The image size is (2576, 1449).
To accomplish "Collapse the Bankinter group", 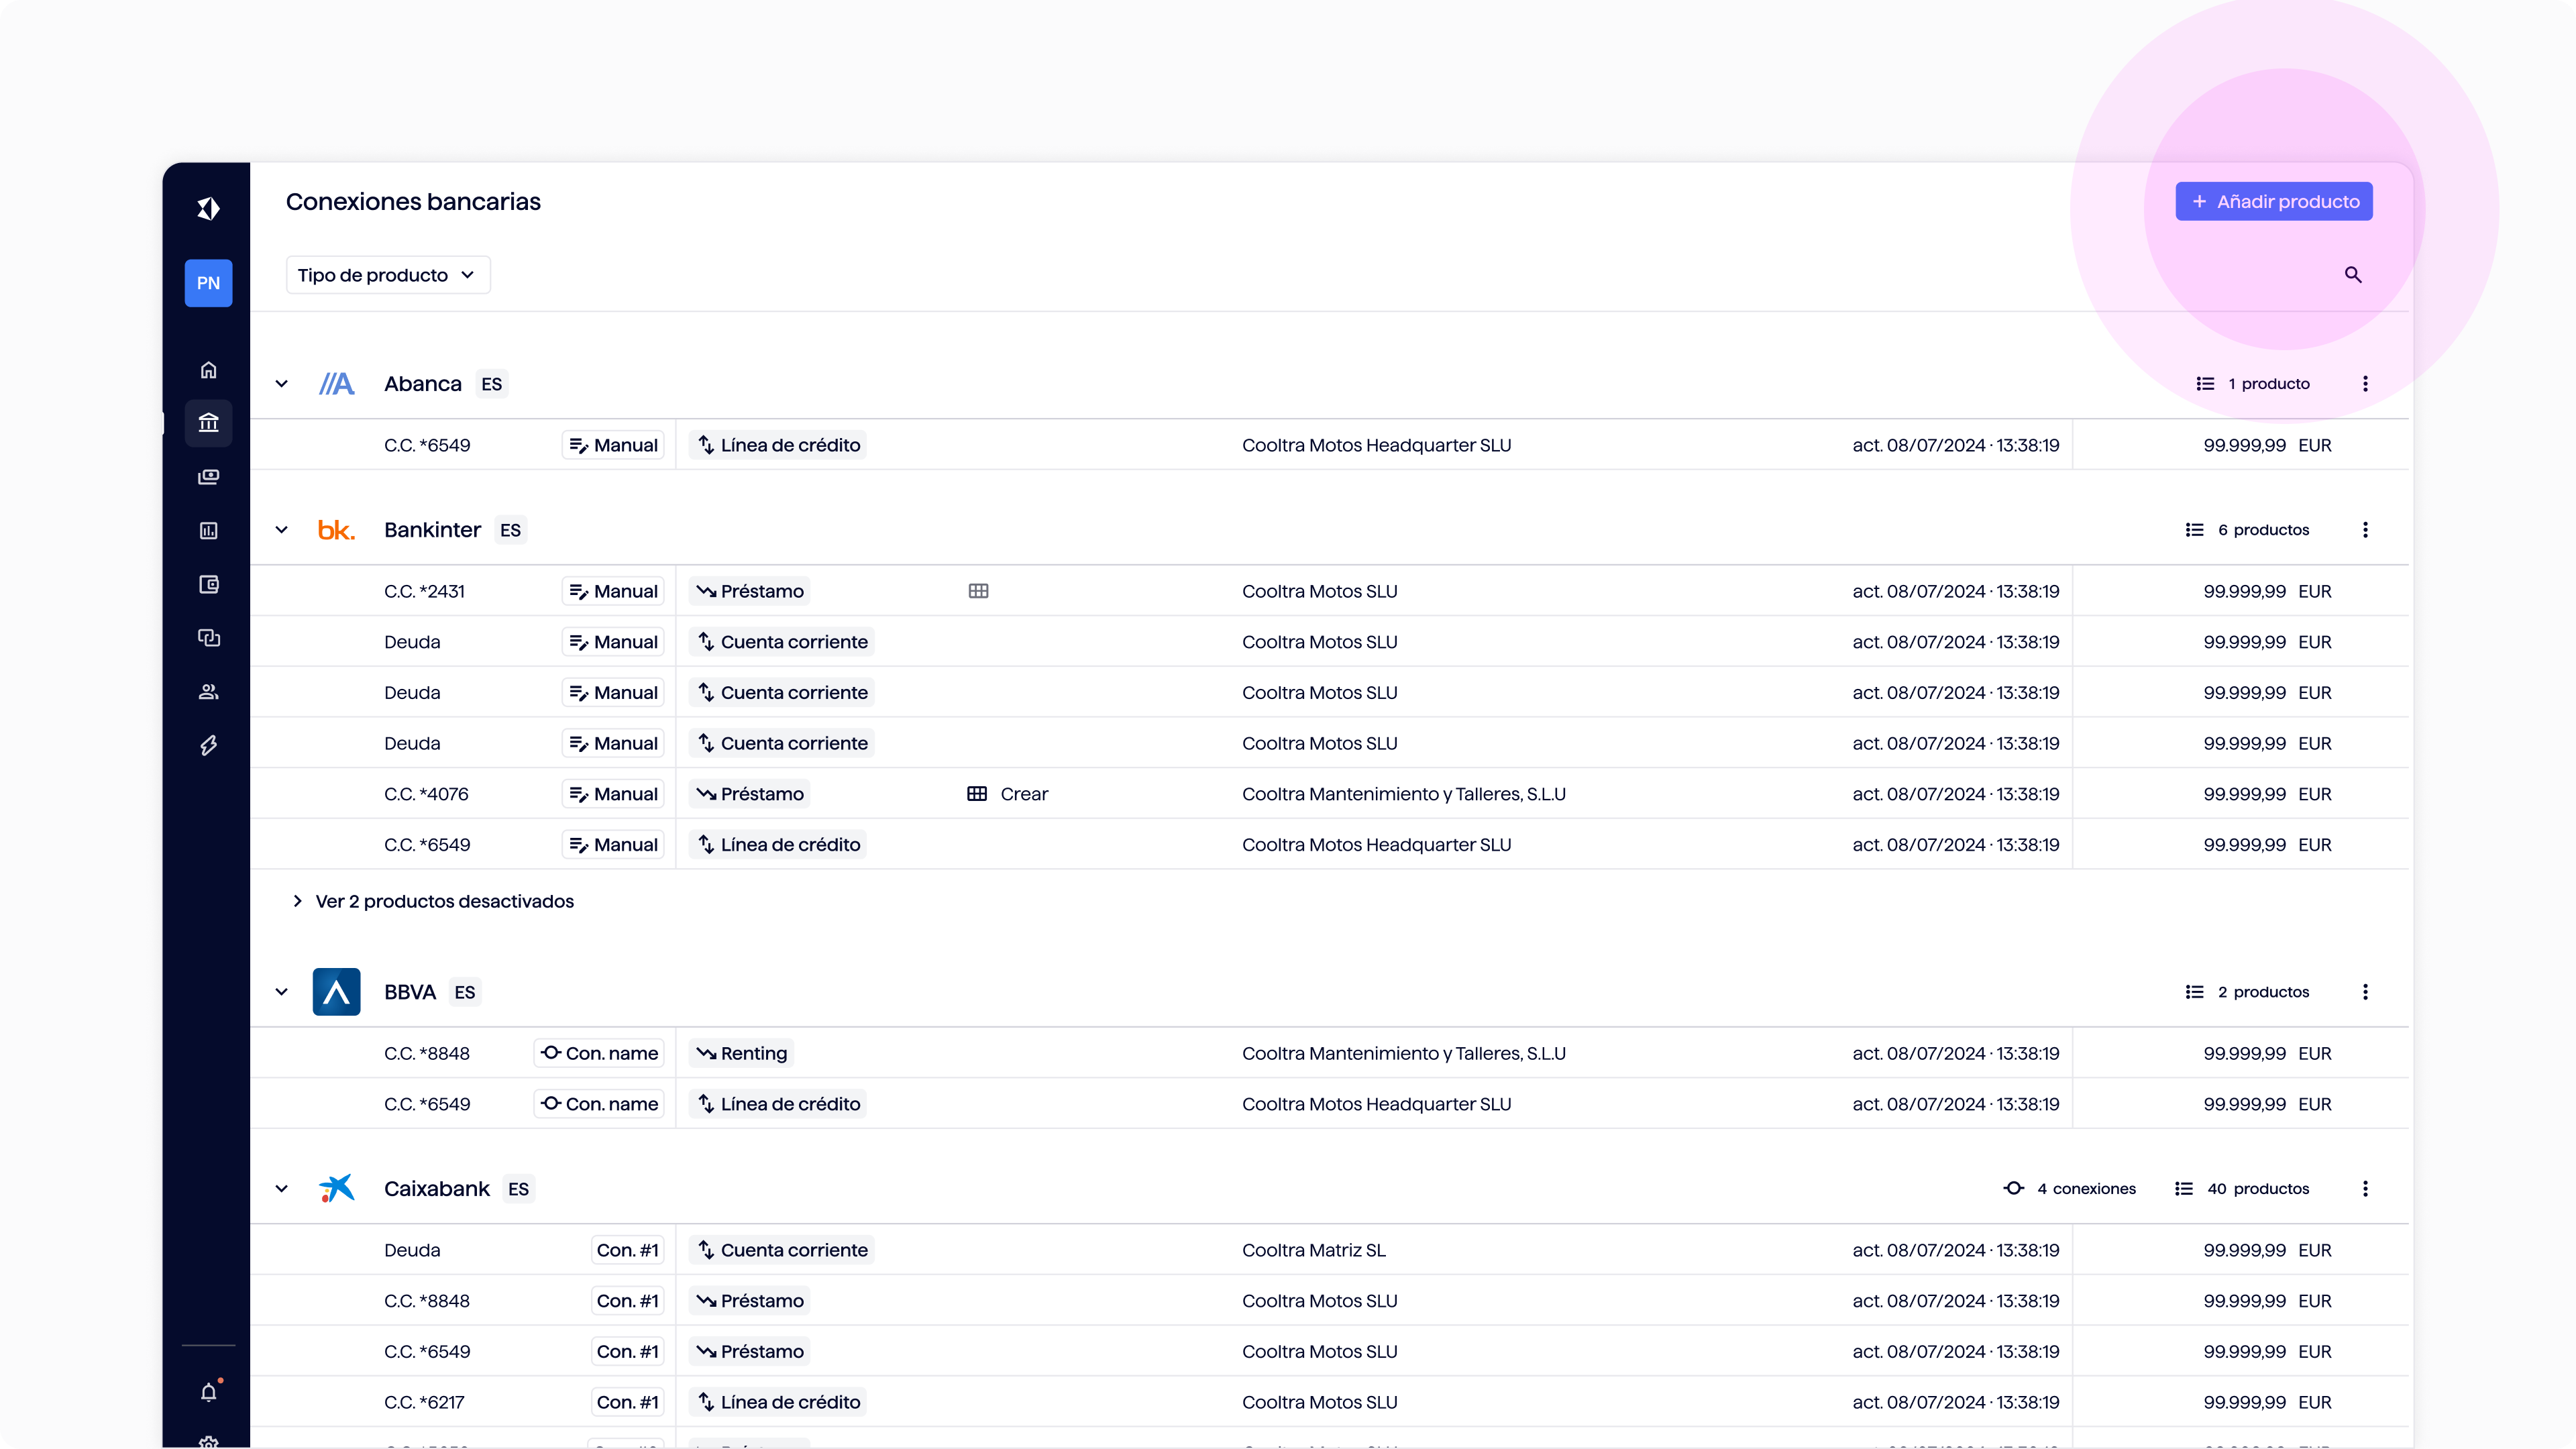I will tap(282, 530).
